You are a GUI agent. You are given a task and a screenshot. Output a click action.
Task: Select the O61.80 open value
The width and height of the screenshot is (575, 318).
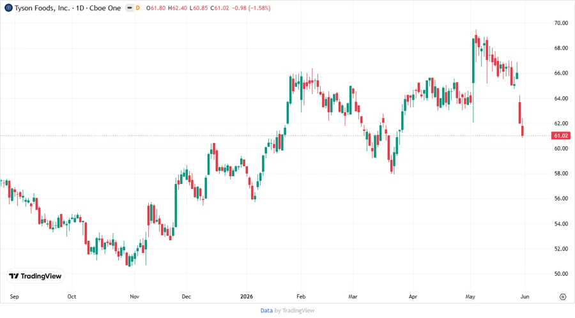tap(156, 8)
